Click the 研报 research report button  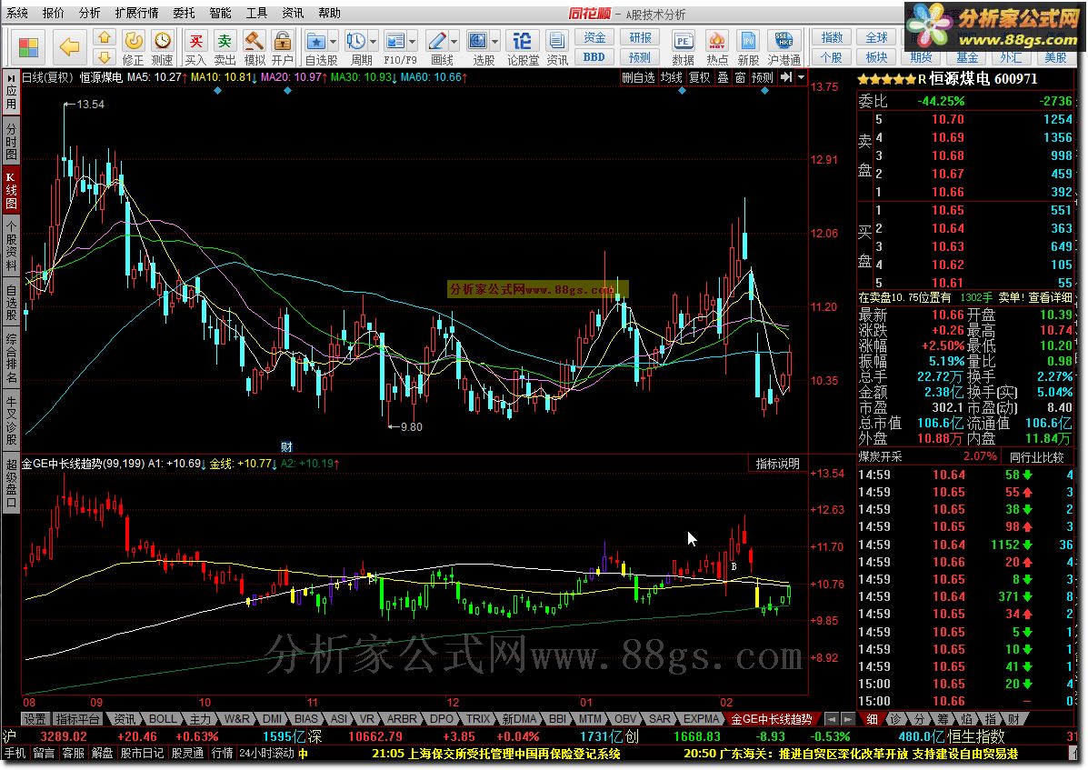[640, 37]
